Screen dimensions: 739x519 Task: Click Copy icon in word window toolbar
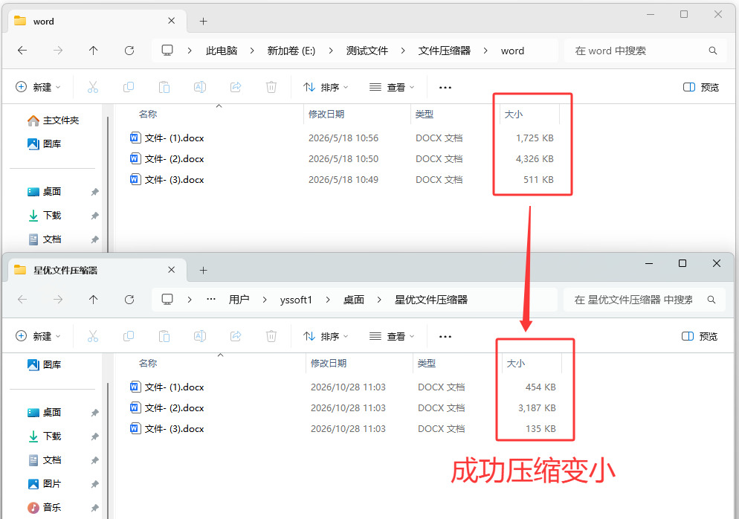click(x=128, y=87)
